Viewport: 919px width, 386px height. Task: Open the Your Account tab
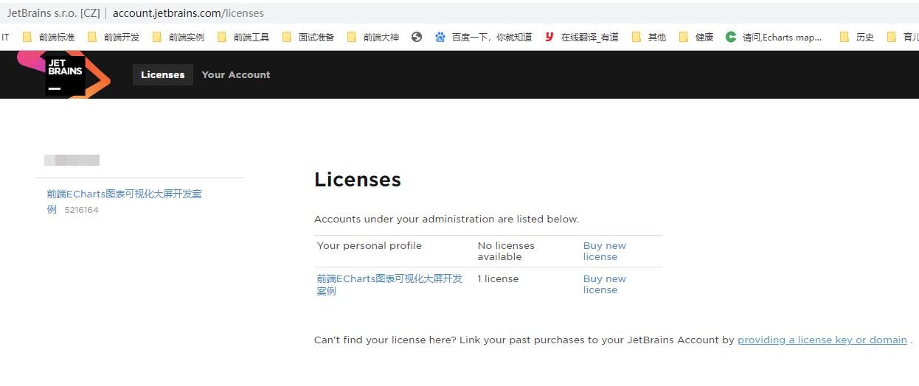tap(236, 74)
